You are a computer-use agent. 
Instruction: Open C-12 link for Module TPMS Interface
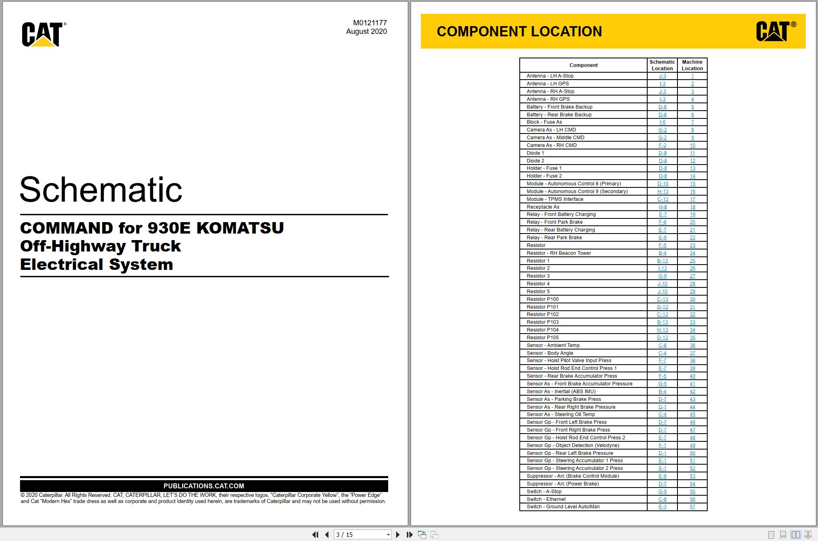coord(662,199)
